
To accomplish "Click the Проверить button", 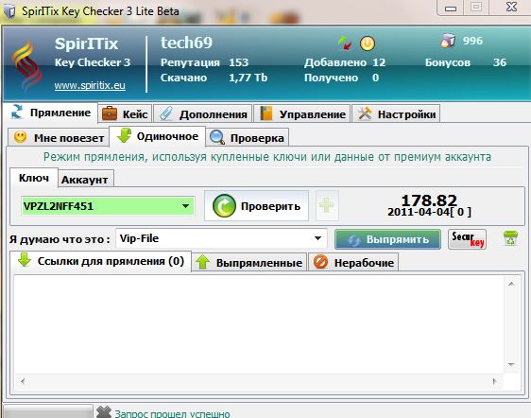I will point(256,206).
